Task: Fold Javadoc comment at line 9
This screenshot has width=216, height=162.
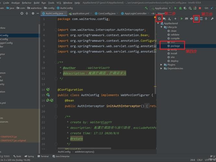Action: click(x=56, y=63)
